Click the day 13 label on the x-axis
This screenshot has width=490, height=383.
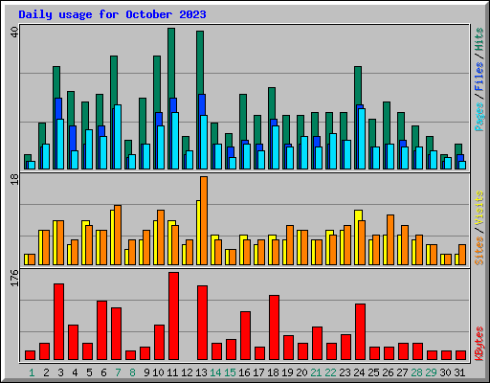201,372
